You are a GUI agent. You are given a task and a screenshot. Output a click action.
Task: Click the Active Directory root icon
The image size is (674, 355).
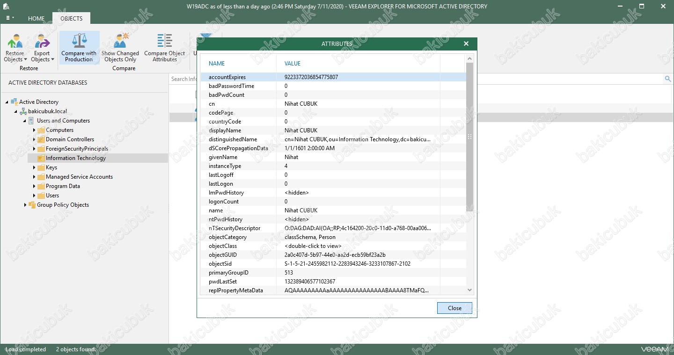tap(14, 102)
